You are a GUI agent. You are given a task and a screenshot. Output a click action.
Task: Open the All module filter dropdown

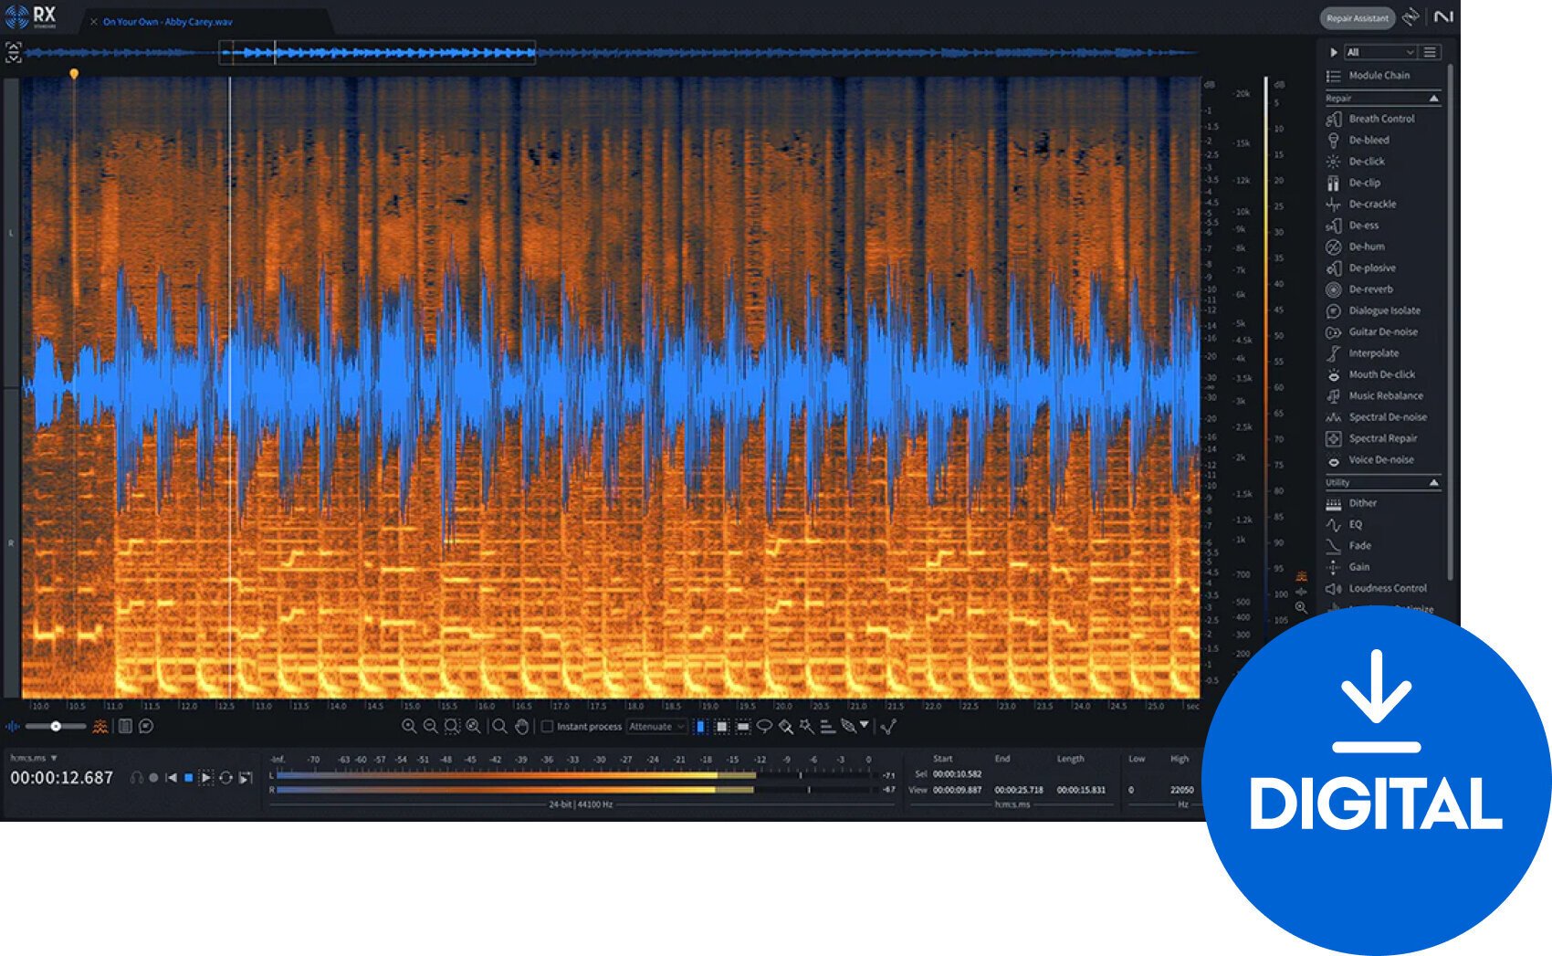point(1380,52)
